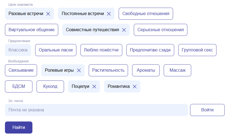Screen dimensions: 228x139
Task: Click the X icon on Поцелуи chip
Action: tap(94, 86)
